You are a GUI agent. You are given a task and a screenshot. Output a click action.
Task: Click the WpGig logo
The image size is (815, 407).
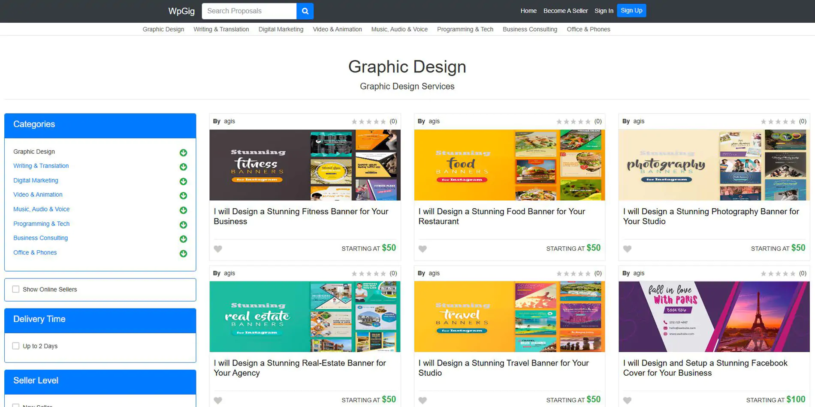[181, 11]
